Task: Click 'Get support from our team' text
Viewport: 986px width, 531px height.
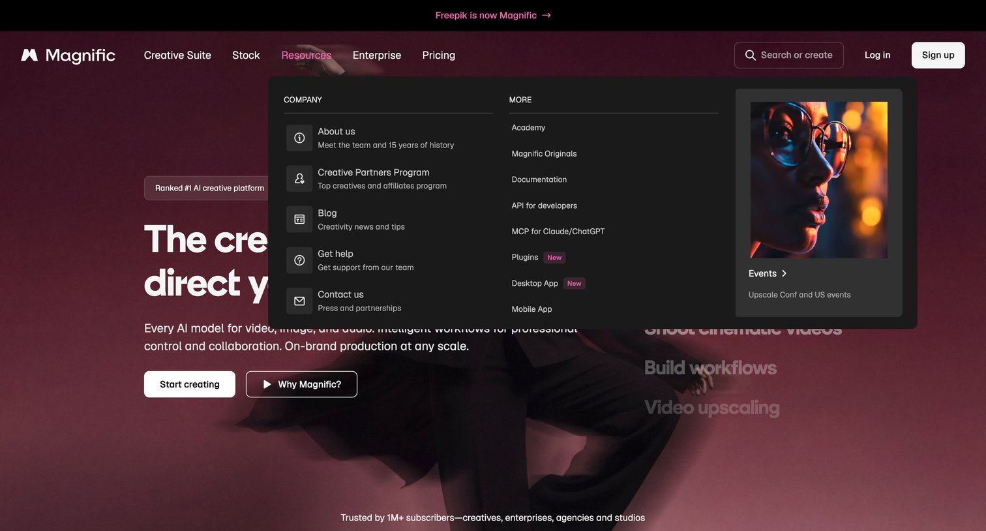Action: click(x=366, y=267)
